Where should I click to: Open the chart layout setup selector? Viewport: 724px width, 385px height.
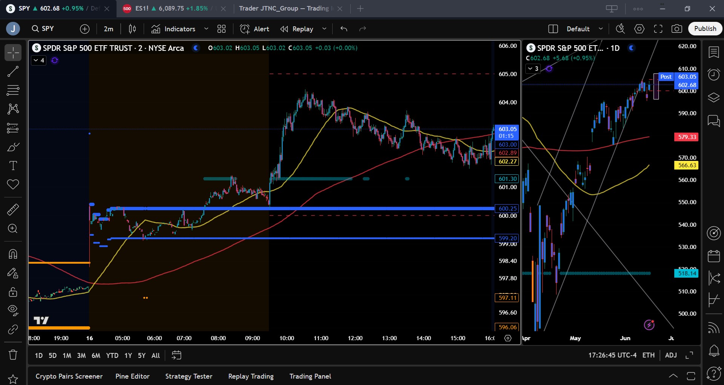click(553, 29)
